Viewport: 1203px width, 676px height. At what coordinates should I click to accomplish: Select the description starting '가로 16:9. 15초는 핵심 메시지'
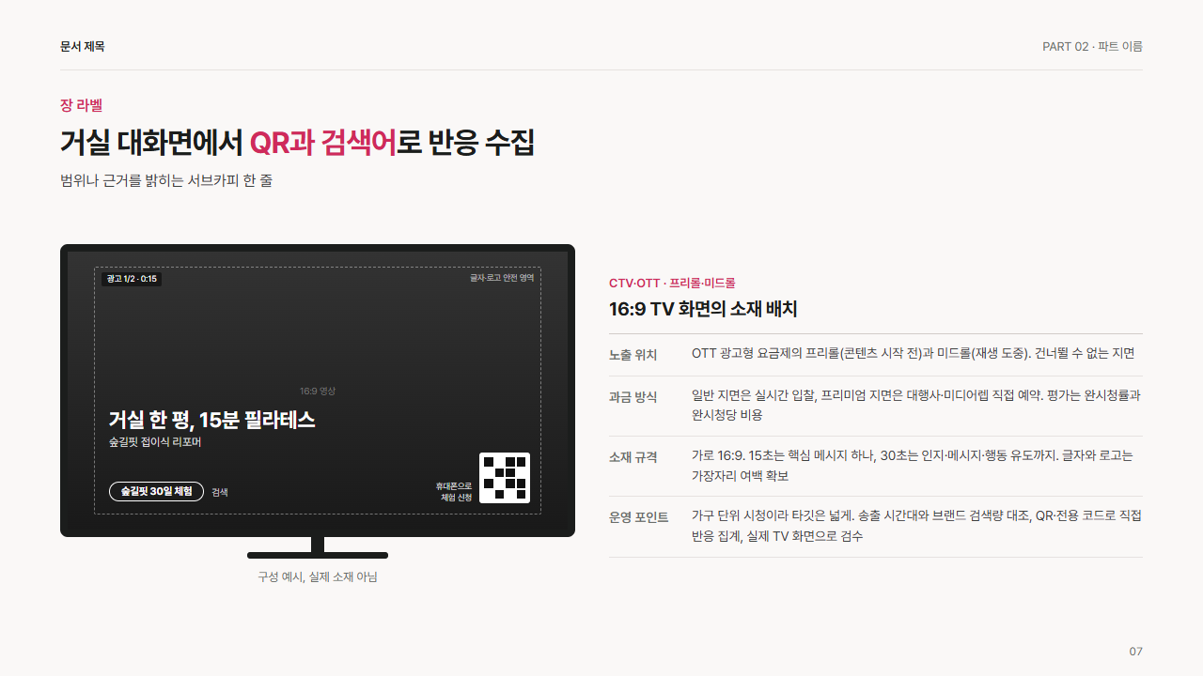coord(913,466)
